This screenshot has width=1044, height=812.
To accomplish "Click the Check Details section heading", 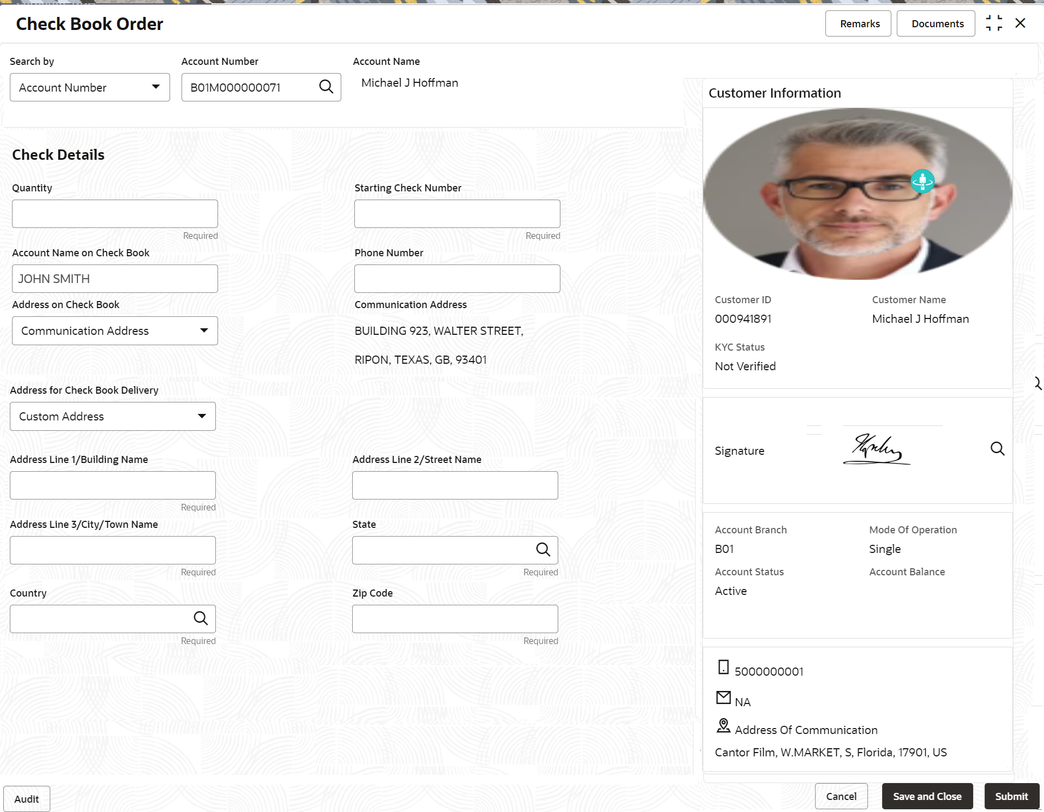I will [x=58, y=155].
